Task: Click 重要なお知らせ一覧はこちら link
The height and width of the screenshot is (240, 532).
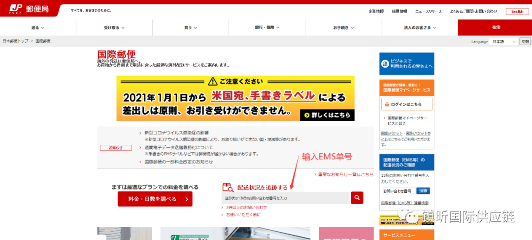Action: coord(346,174)
